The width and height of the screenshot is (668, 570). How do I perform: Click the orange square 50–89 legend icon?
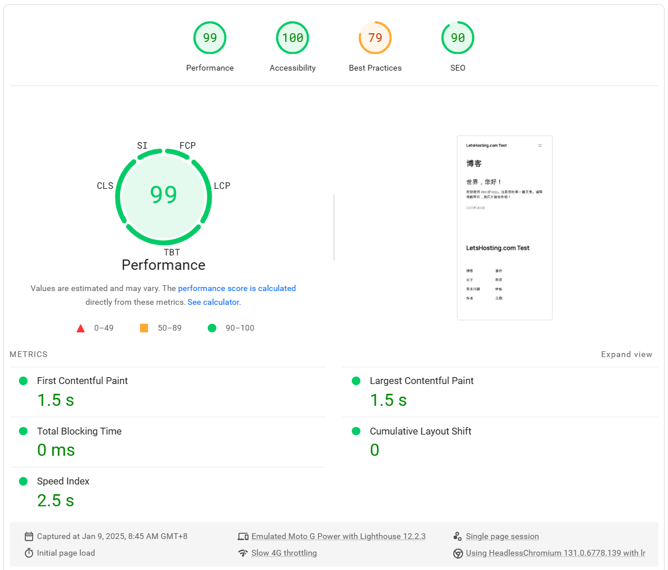point(144,328)
